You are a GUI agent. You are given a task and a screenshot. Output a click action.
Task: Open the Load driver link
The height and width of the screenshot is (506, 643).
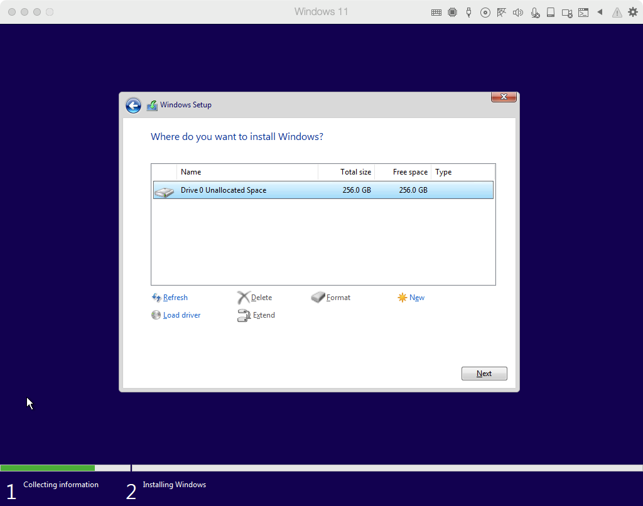181,315
